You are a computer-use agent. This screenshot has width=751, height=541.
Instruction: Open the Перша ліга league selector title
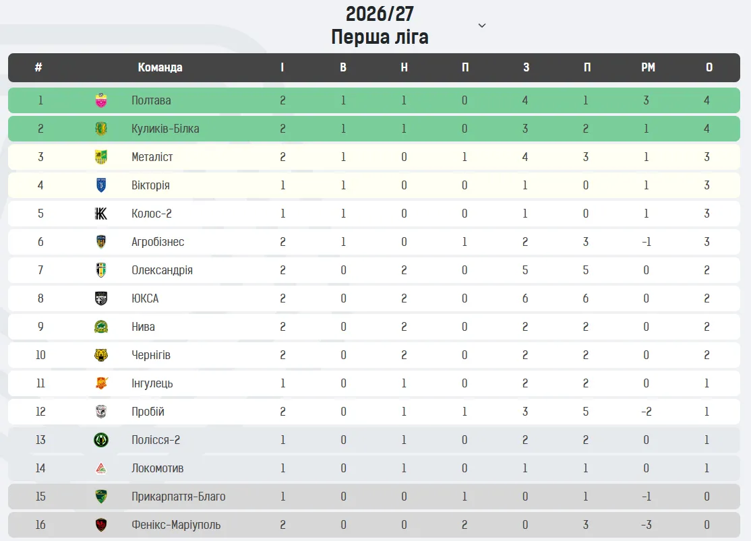coord(380,37)
